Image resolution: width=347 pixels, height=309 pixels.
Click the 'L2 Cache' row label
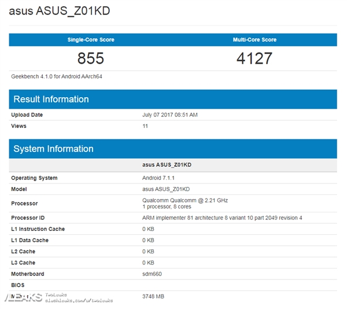click(x=23, y=252)
